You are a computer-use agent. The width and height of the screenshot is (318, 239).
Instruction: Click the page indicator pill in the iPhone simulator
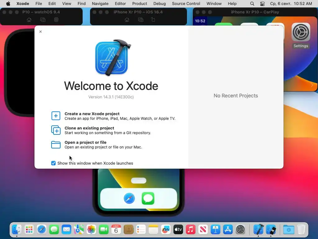click(x=139, y=180)
